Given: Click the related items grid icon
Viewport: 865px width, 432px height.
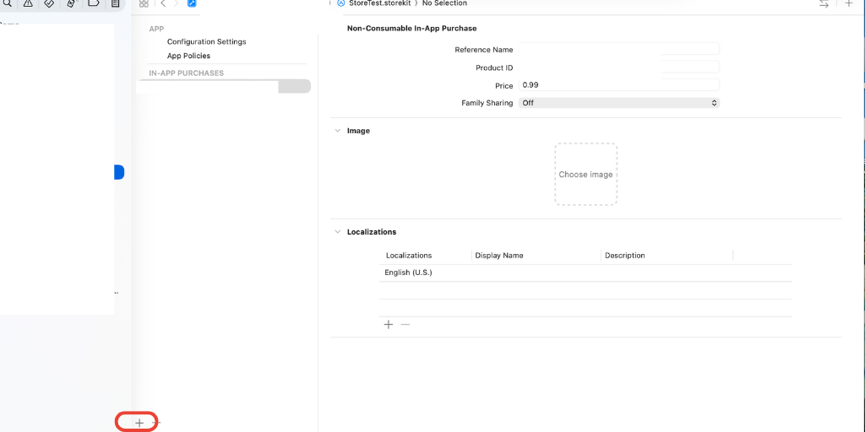Looking at the screenshot, I should click(144, 3).
